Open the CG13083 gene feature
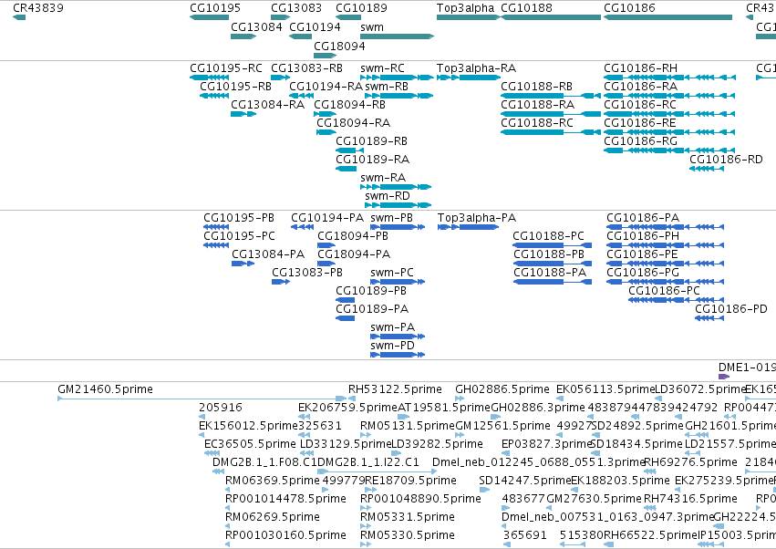Screen dimensions: 776x549 tap(280, 17)
